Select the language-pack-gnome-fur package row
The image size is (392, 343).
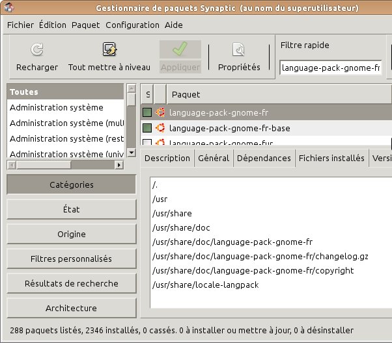pyautogui.click(x=266, y=142)
